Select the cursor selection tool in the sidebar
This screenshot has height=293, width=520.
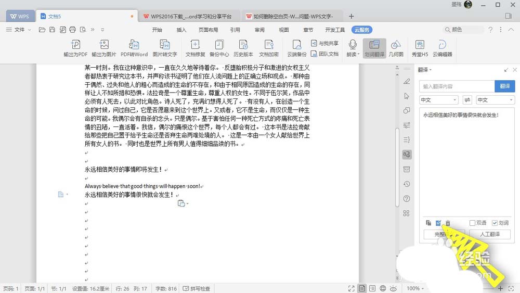[407, 96]
